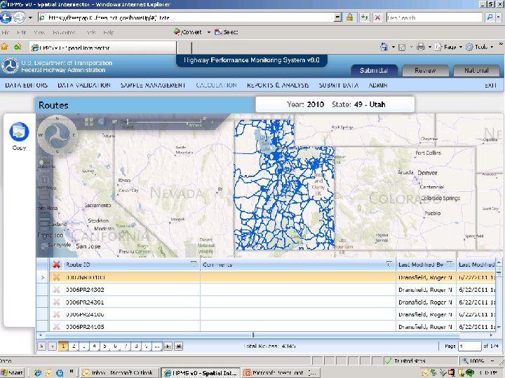Screen dimensions: 505x378
Task: Switch to the Submittal tab
Action: [x=375, y=71]
